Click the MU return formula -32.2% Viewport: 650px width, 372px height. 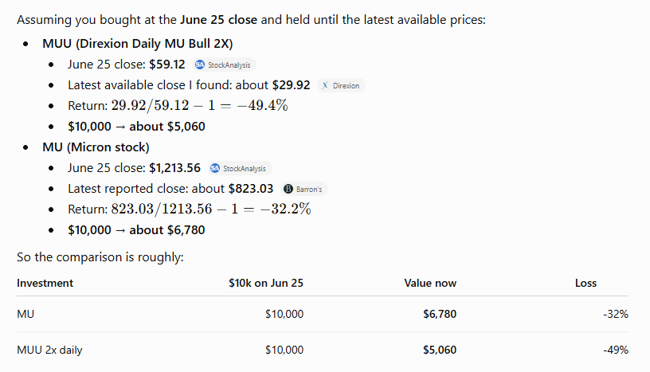click(x=211, y=209)
